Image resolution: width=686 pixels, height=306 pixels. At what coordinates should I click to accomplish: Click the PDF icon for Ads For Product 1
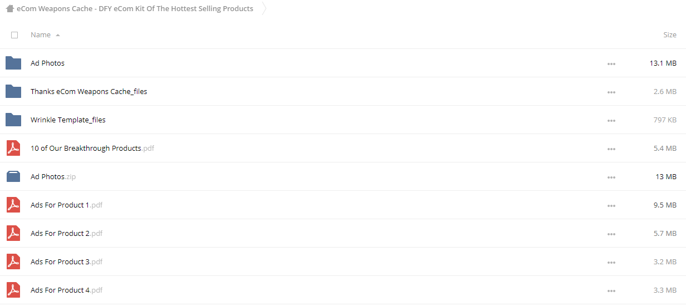13,205
